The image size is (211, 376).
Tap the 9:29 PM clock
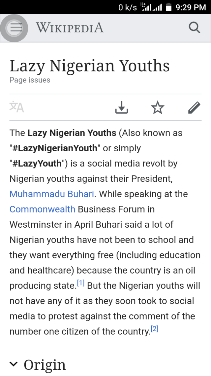tap(191, 7)
